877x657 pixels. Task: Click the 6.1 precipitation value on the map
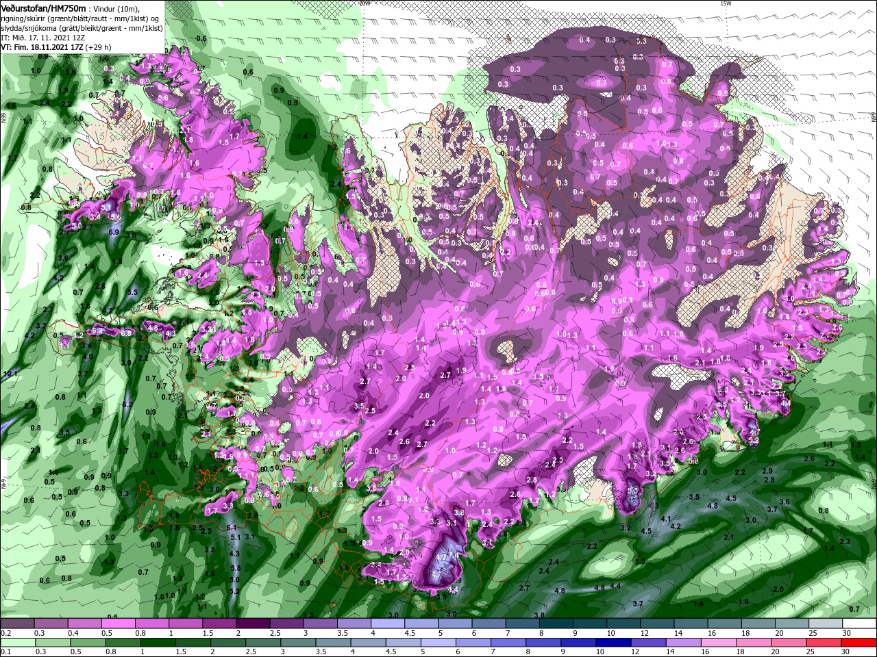pyautogui.click(x=231, y=527)
